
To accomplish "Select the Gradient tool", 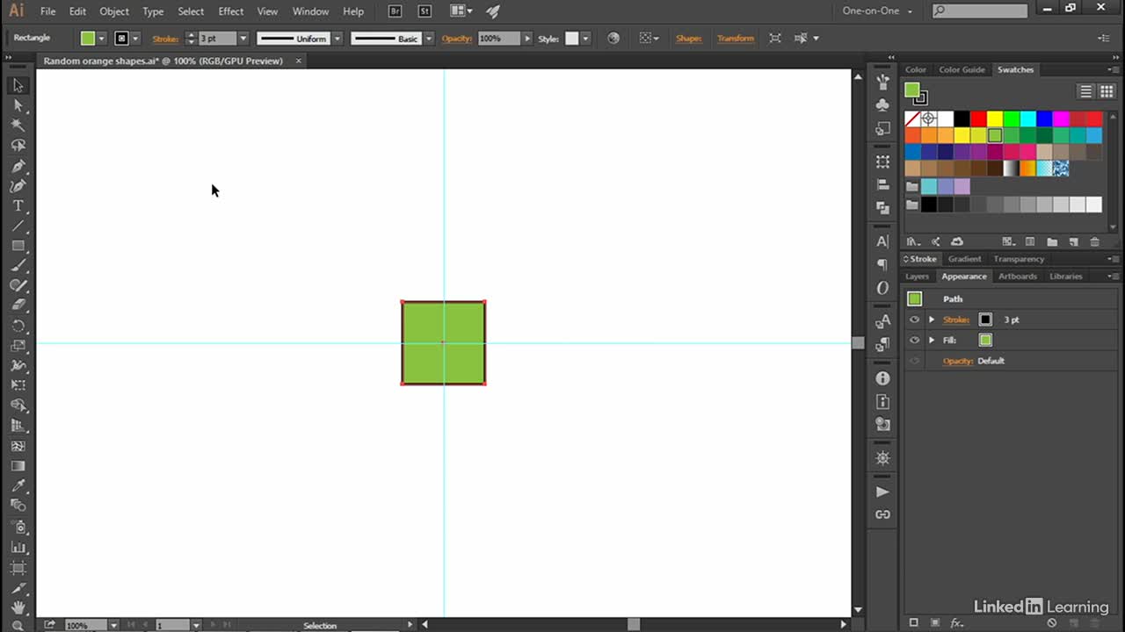I will point(18,466).
